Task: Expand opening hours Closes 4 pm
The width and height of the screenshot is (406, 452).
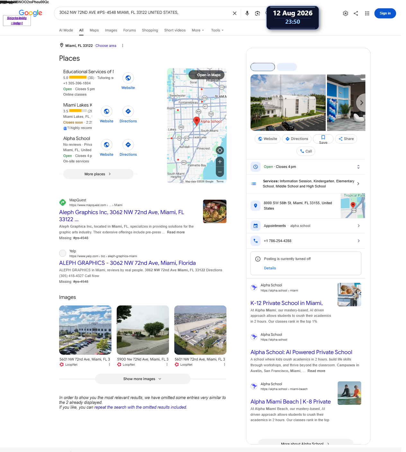Action: (358, 167)
